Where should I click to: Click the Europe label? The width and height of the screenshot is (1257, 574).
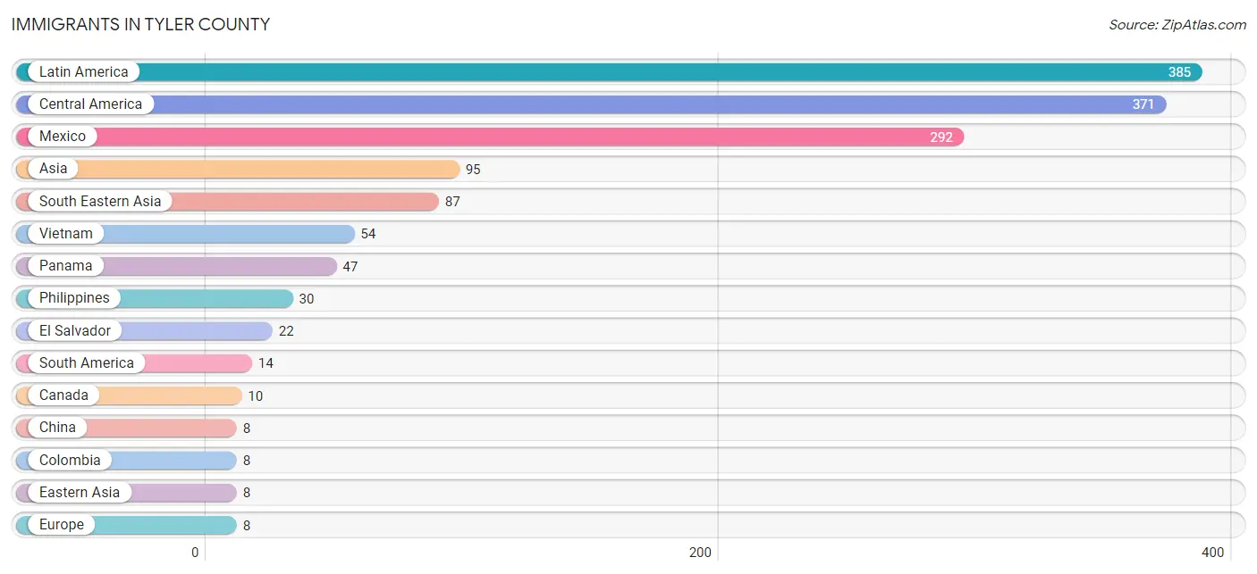[x=61, y=525]
